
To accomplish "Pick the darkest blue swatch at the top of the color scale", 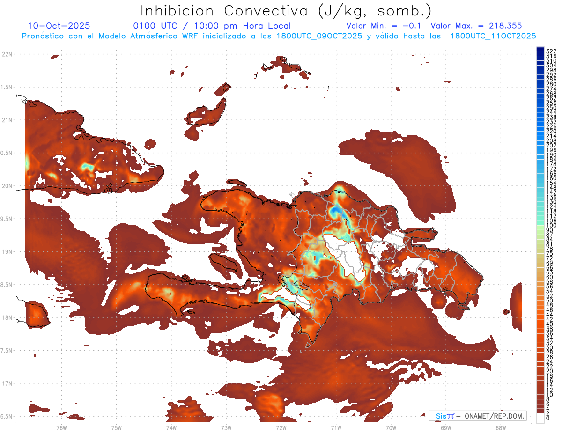I will 540,50.
